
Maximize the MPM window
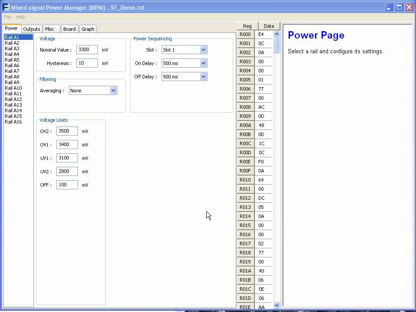(399, 7)
